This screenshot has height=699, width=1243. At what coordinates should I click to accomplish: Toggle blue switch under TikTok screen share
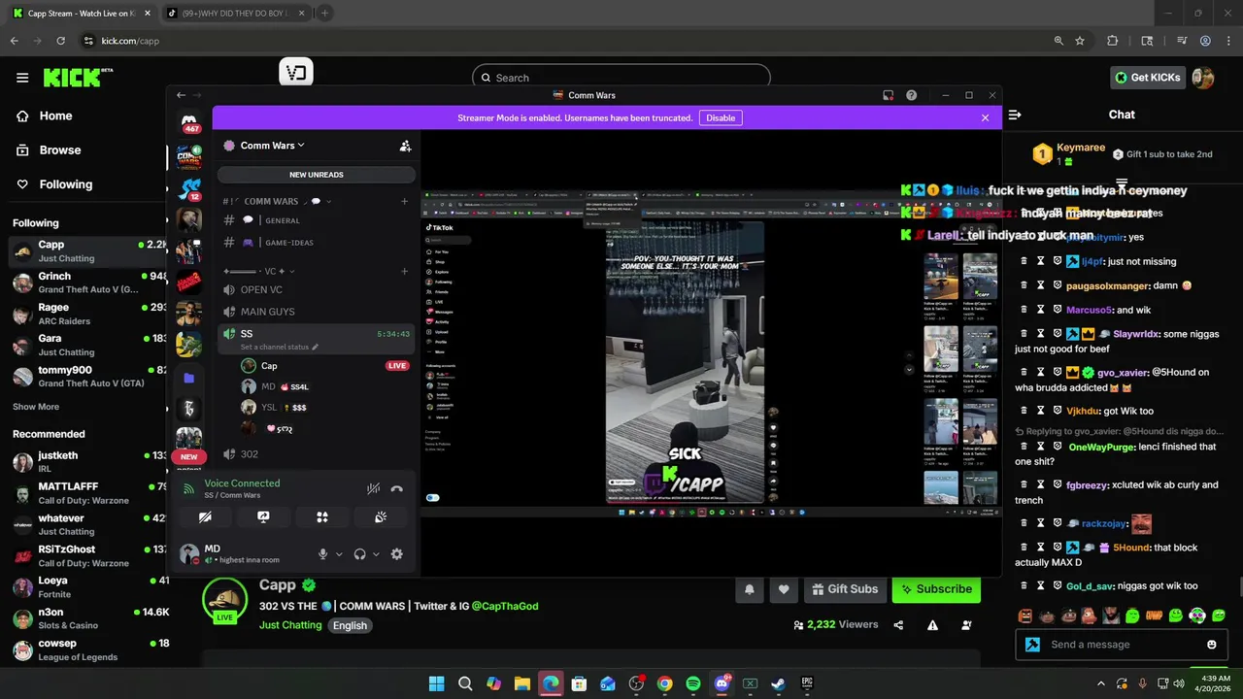click(x=432, y=498)
